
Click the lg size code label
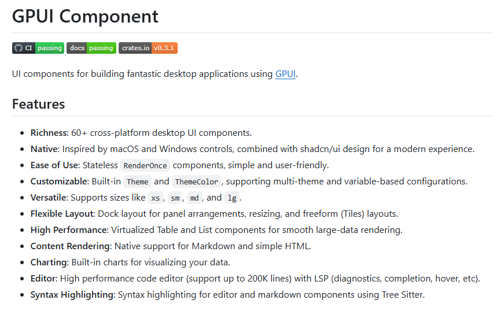tap(232, 198)
